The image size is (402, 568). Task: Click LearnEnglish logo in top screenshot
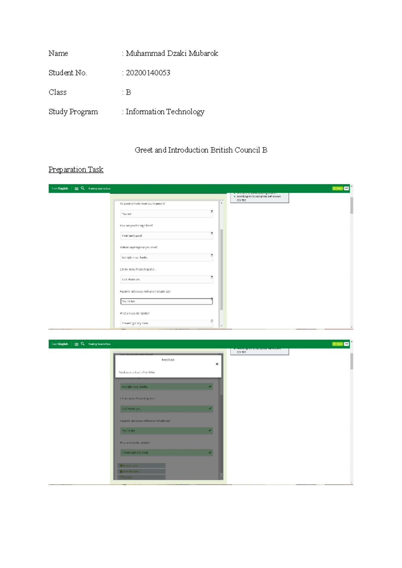click(60, 189)
